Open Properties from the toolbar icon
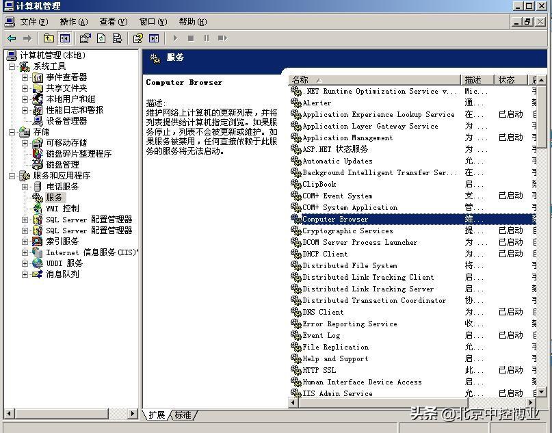 tap(85, 38)
